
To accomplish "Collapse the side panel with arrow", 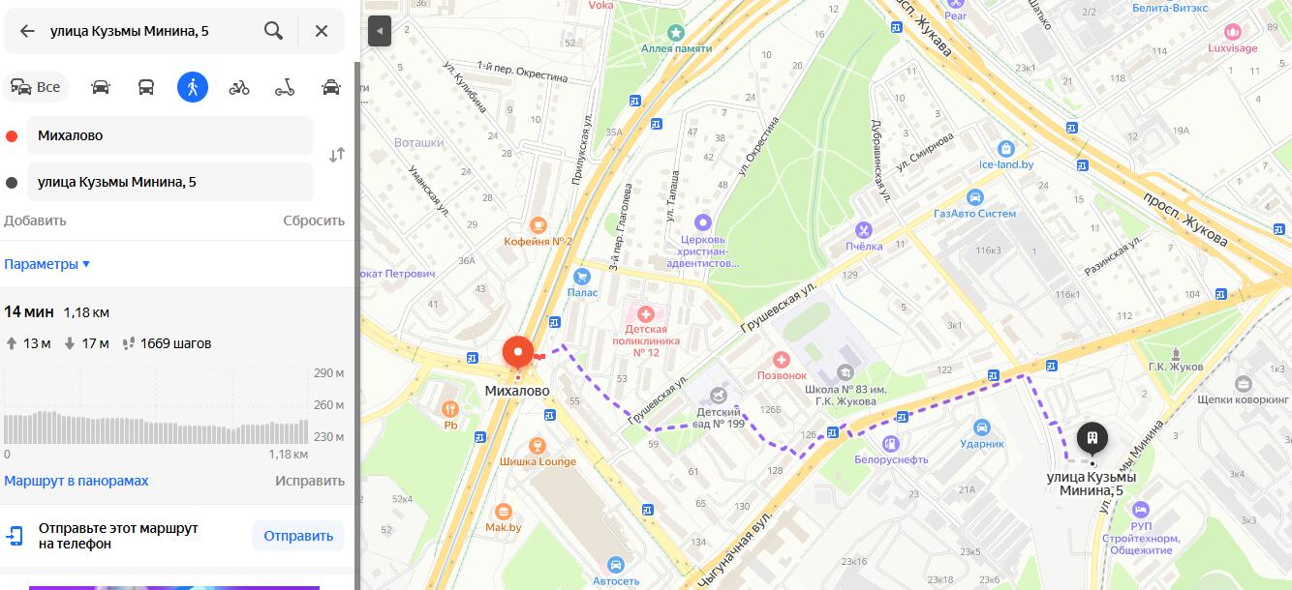I will tap(379, 31).
